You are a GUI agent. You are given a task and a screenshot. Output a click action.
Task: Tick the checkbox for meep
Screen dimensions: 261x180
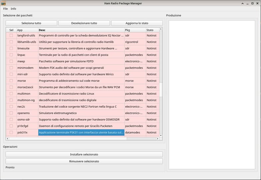pos(11,61)
